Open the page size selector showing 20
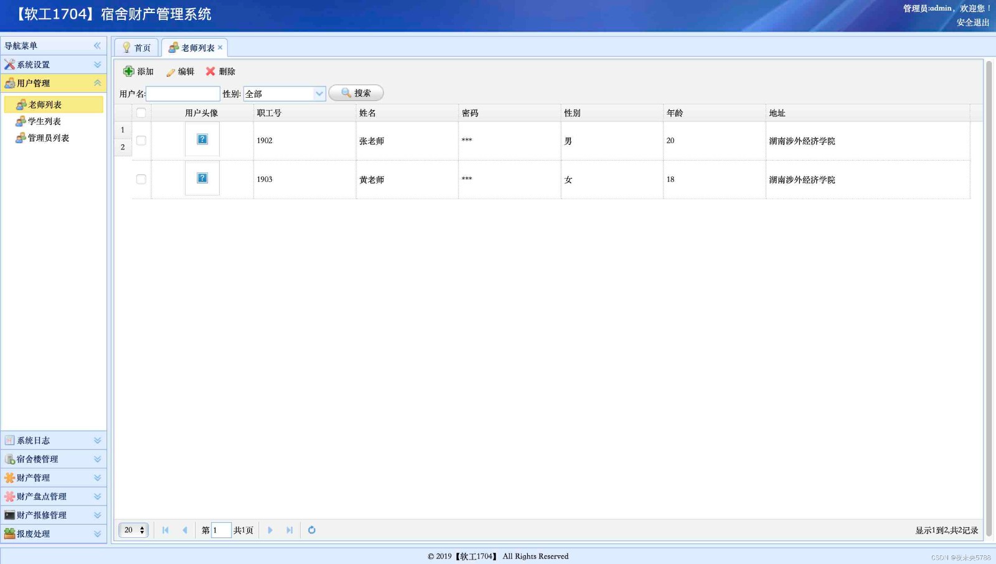The image size is (996, 564). 134,530
